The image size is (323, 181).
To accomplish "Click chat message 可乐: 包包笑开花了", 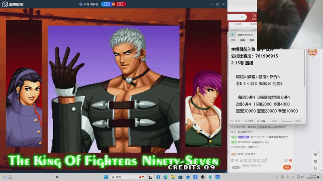I will point(241,132).
